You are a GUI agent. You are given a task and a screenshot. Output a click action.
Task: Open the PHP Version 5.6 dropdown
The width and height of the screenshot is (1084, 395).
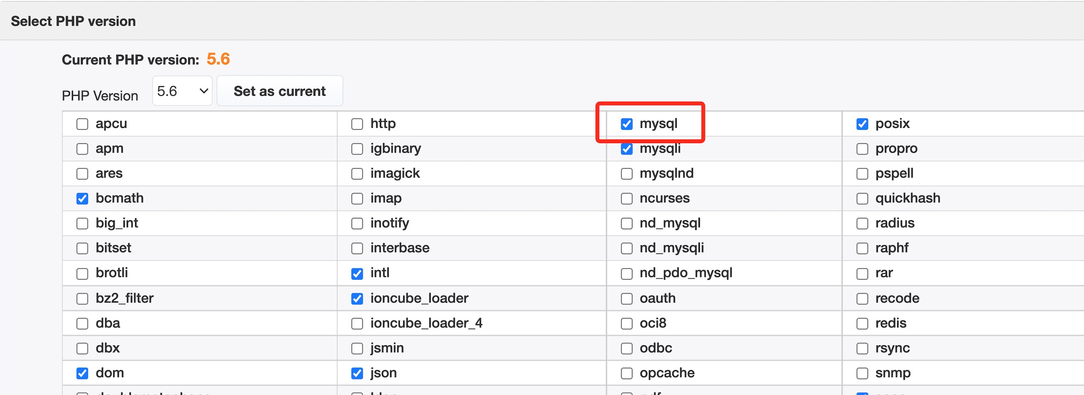click(182, 91)
